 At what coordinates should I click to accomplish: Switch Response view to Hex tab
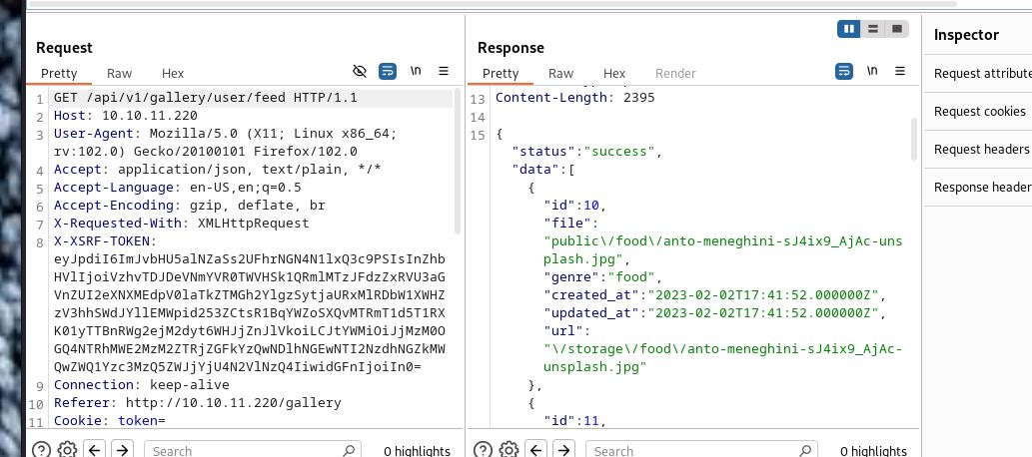614,74
